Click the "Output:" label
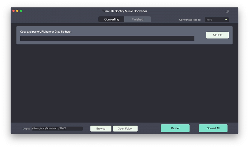 click(26, 129)
